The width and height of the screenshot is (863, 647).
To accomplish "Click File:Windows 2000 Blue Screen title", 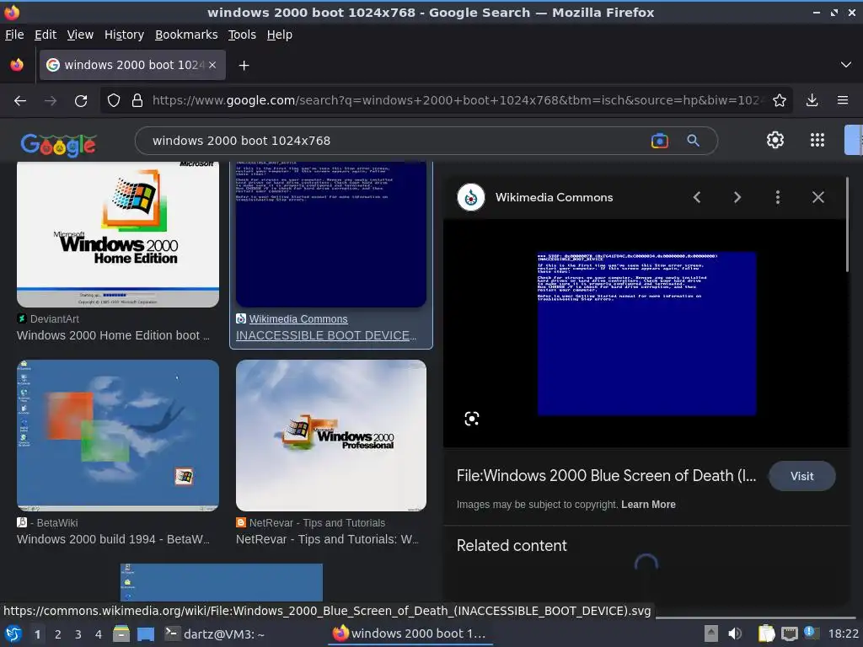I will coord(606,476).
